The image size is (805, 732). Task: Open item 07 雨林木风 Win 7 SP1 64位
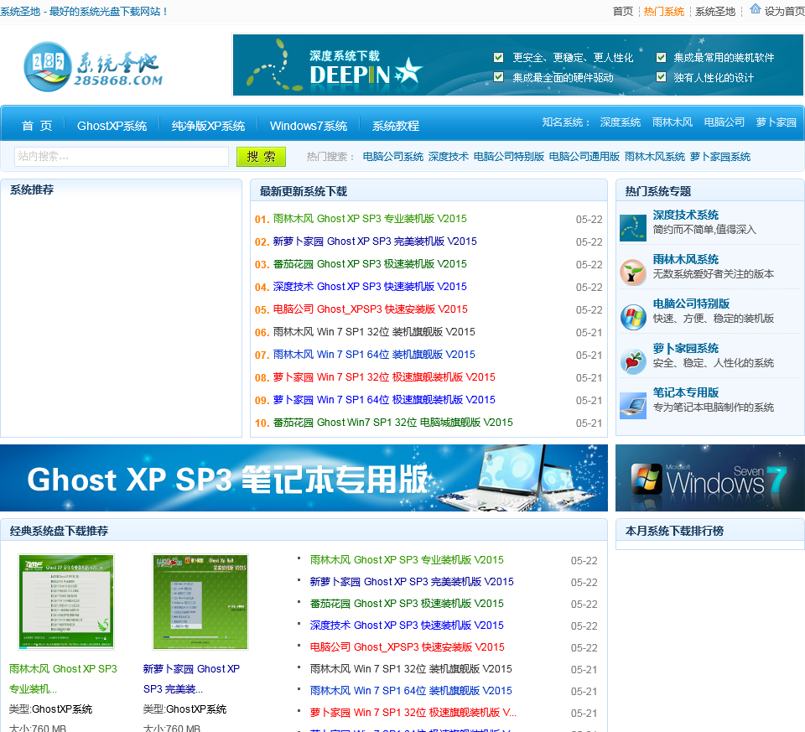coord(374,354)
